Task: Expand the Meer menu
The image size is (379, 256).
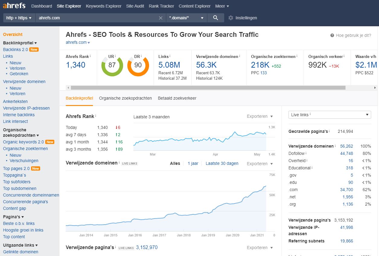Action: click(222, 6)
